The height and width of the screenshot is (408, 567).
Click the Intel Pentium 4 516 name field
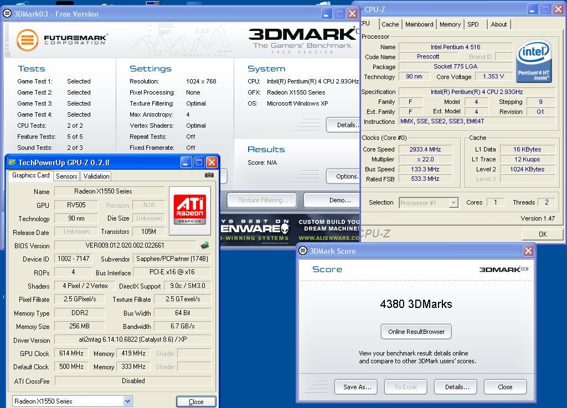click(x=456, y=47)
